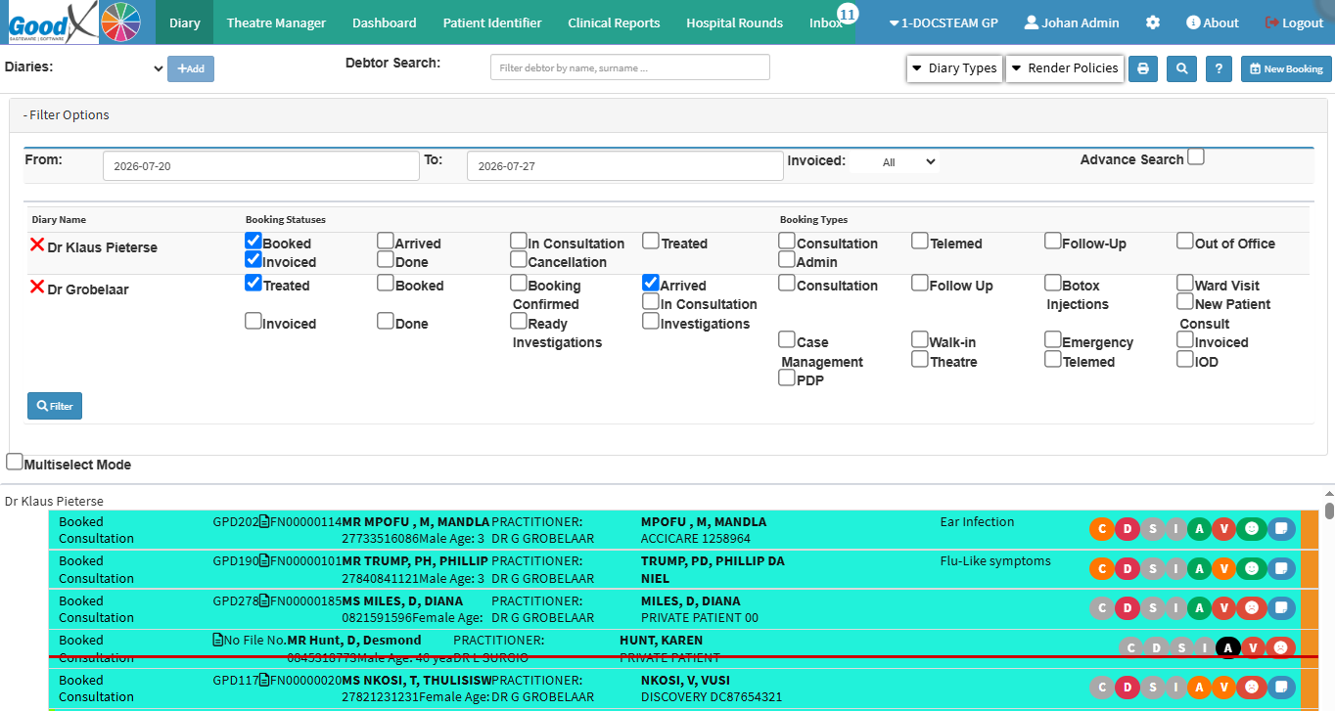Check the Botox Injections booking type
The image size is (1335, 711).
tap(1053, 283)
